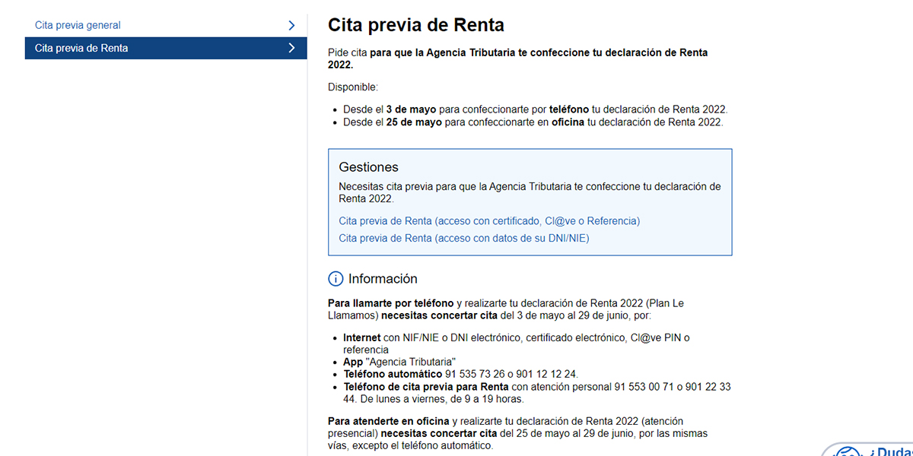Image resolution: width=913 pixels, height=456 pixels.
Task: Click the Gestiones box heading
Action: 368,167
